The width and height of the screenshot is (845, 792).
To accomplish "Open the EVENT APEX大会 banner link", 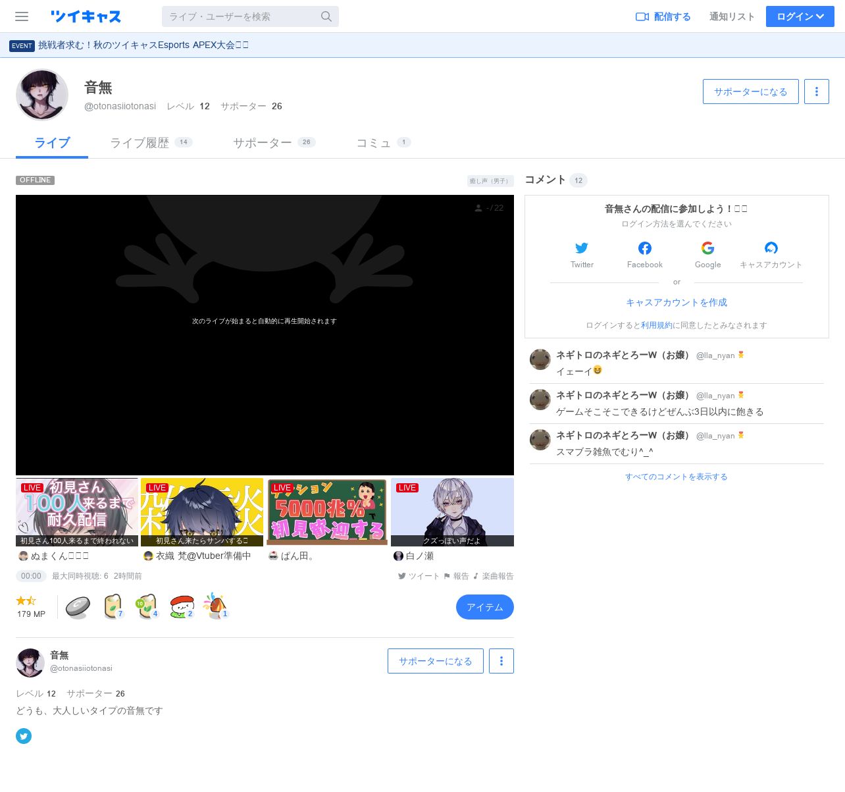I will click(129, 45).
